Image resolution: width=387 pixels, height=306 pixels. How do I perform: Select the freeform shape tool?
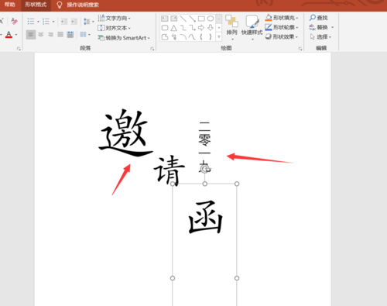165,37
